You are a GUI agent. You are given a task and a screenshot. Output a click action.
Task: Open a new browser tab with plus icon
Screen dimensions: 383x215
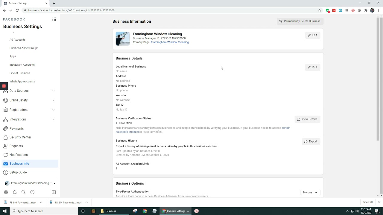tap(54, 3)
